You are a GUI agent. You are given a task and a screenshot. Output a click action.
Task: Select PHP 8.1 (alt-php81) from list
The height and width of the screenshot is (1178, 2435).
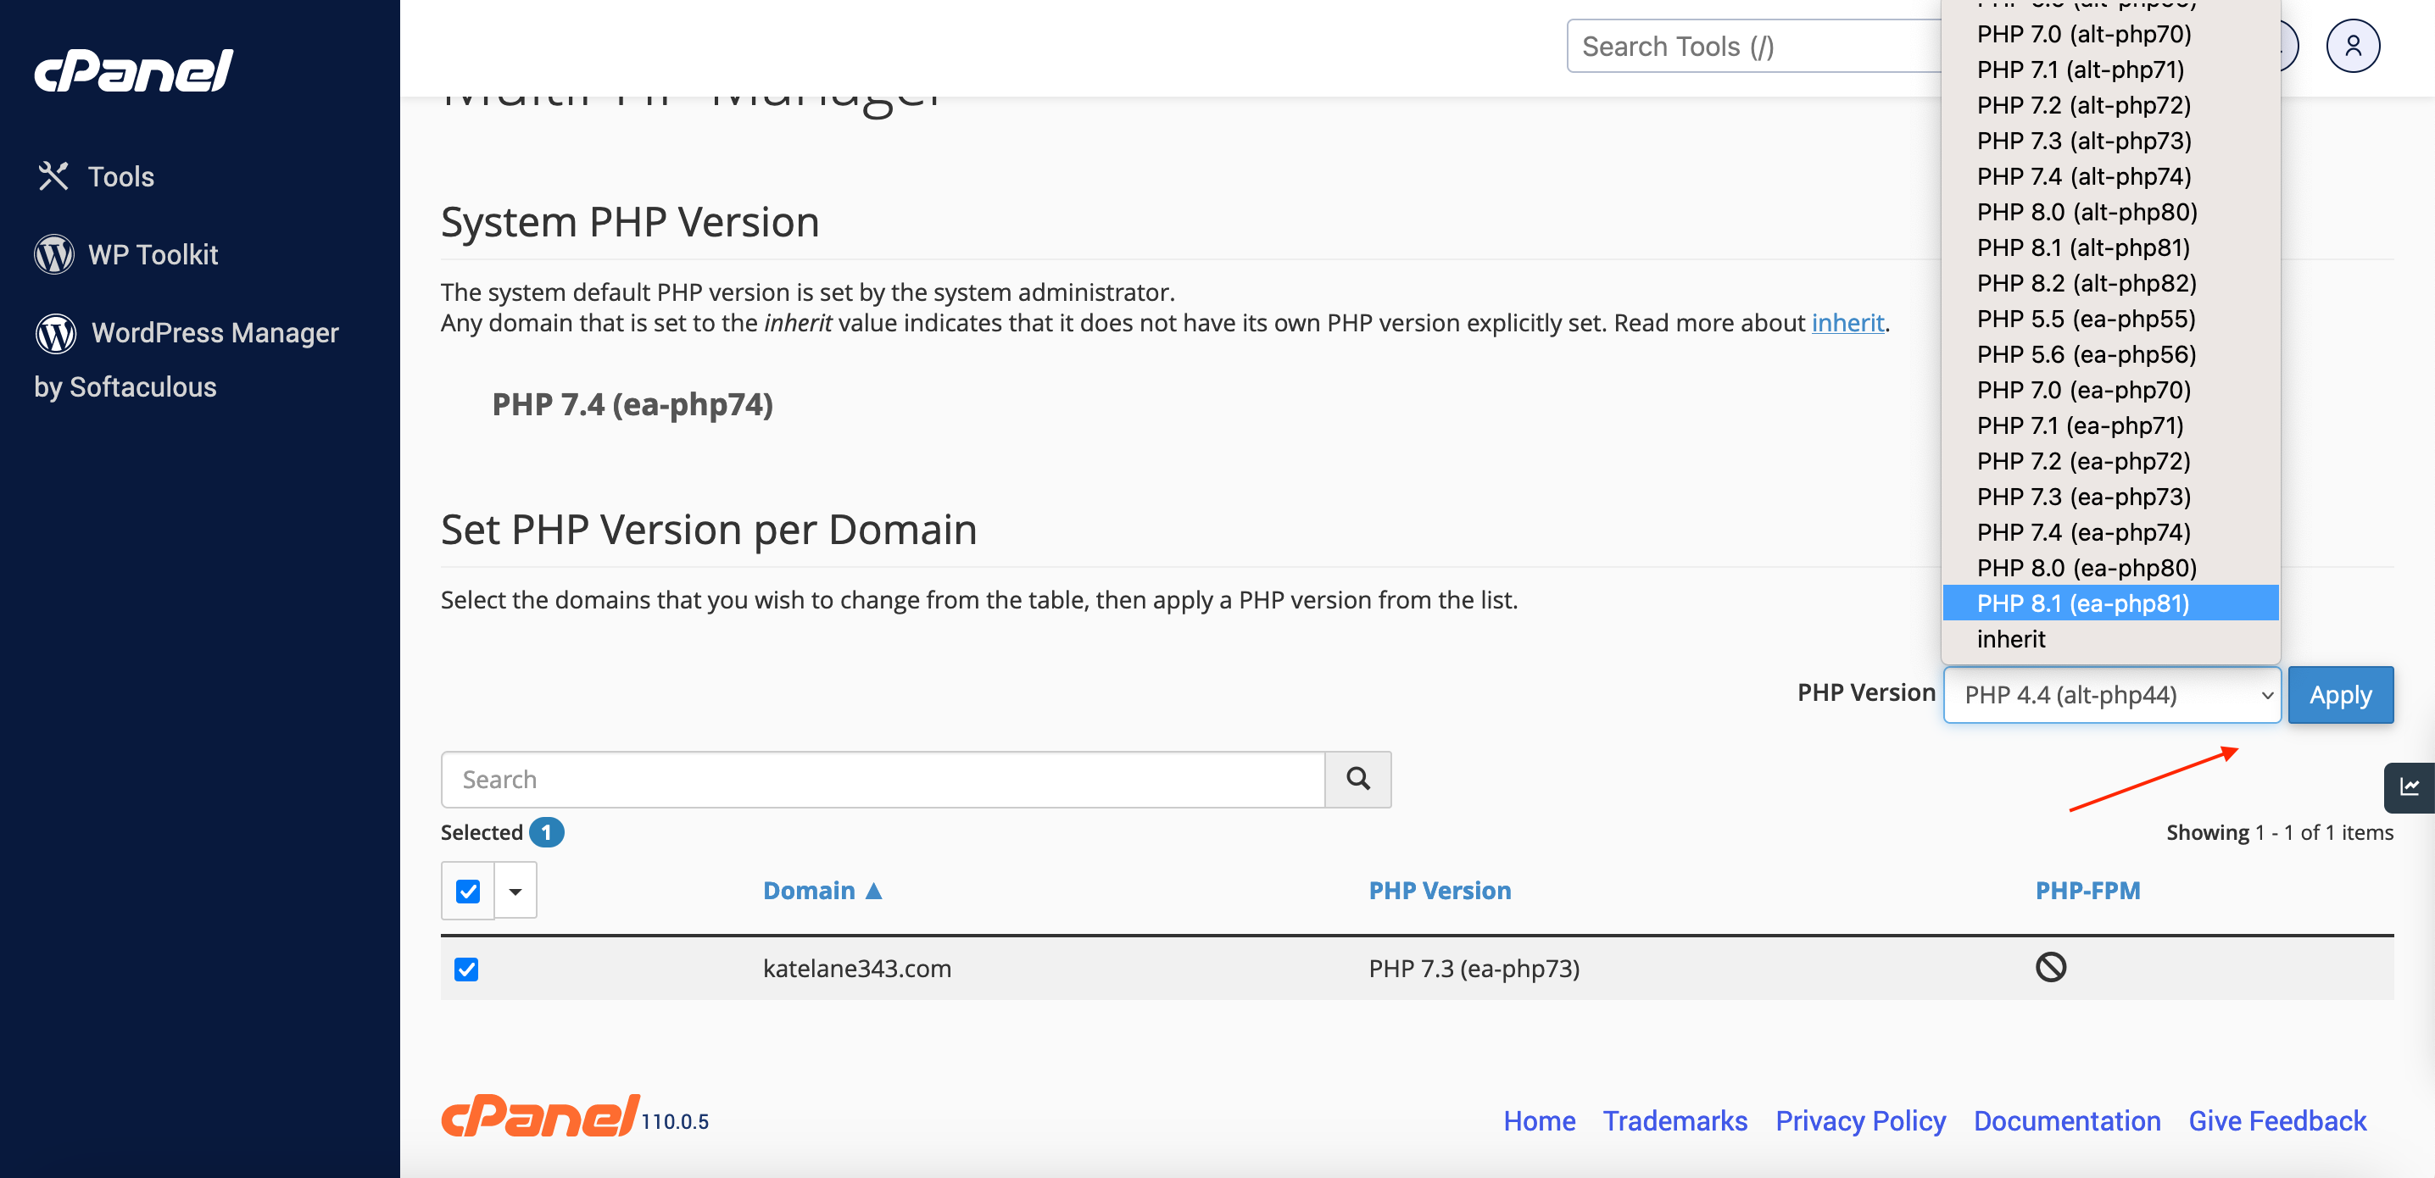(2109, 247)
